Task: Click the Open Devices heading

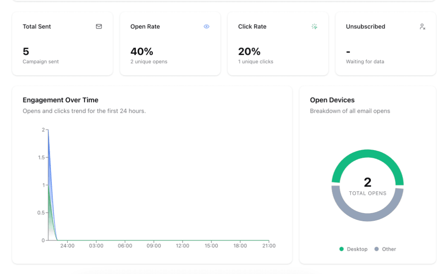Action: [332, 100]
